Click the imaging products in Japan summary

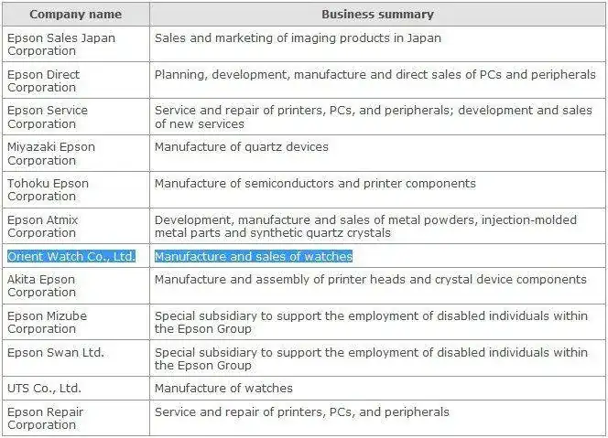coord(297,38)
